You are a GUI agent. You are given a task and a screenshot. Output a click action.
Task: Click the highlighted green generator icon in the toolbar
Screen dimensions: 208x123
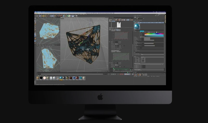(69, 16)
